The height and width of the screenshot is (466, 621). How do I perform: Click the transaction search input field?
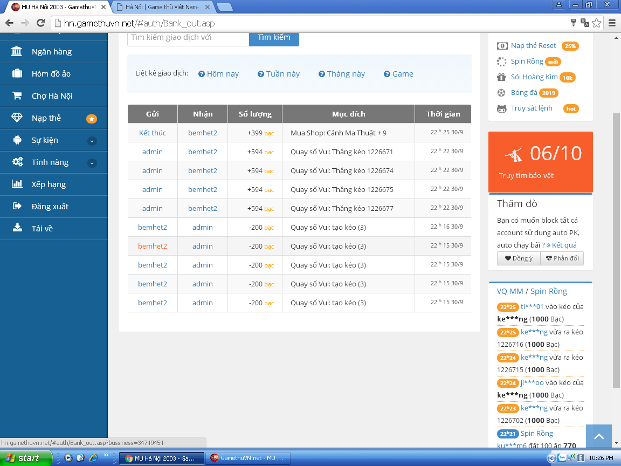(x=188, y=38)
